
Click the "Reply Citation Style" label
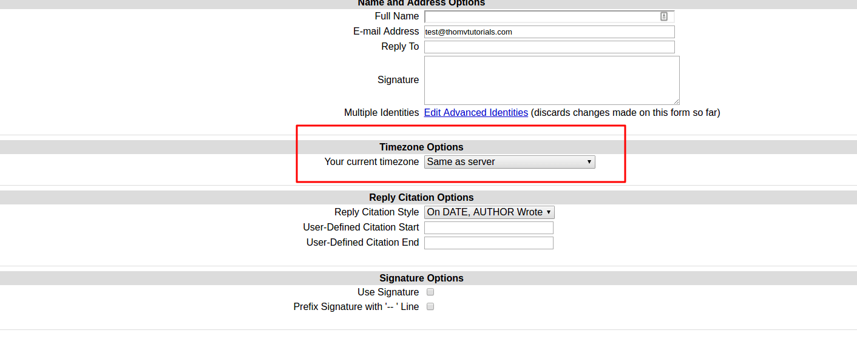coord(376,212)
